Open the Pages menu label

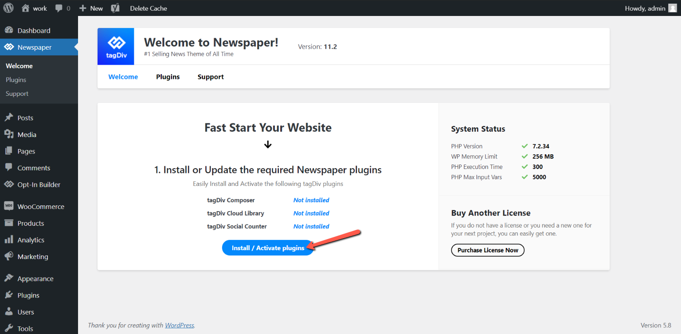(x=26, y=151)
